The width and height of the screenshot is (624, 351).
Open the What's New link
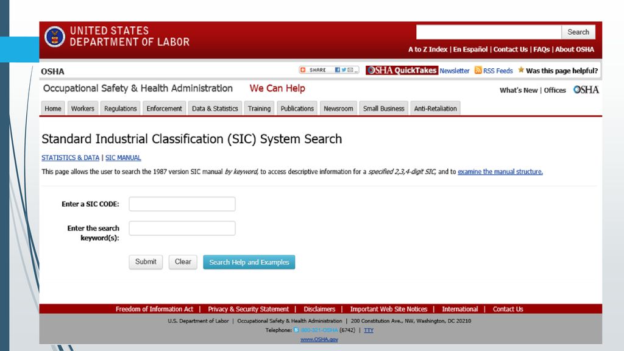[519, 90]
